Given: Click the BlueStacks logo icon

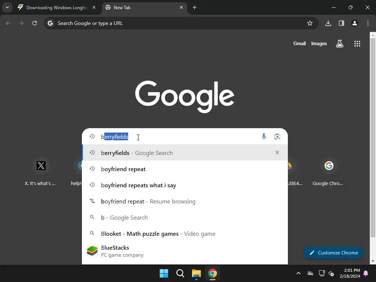Looking at the screenshot, I should pyautogui.click(x=92, y=251).
